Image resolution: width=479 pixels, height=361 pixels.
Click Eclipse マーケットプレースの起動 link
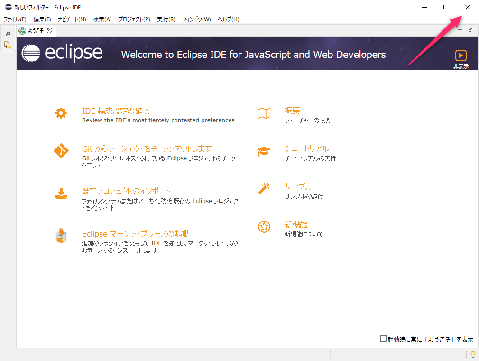136,234
